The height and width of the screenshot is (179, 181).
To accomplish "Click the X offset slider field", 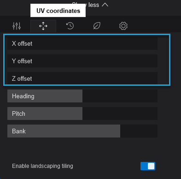I will pyautogui.click(x=82, y=43).
